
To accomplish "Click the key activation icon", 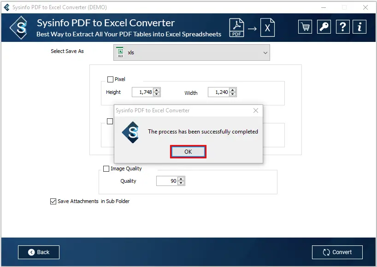I will click(324, 27).
